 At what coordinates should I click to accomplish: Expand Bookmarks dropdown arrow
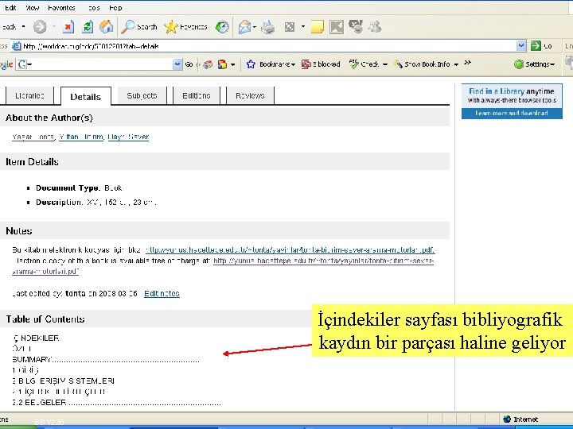pos(293,64)
